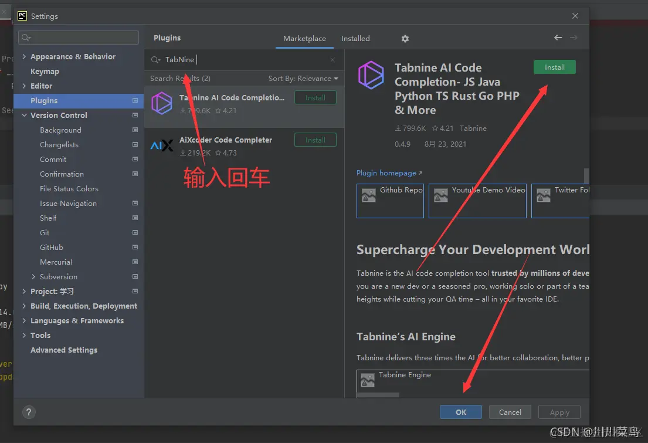This screenshot has width=648, height=443.
Task: Open File Status Colors settings
Action: point(69,188)
